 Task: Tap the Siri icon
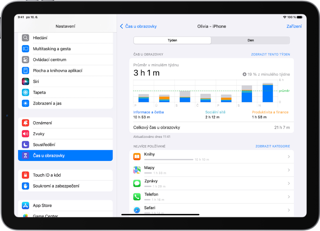pyautogui.click(x=25, y=81)
